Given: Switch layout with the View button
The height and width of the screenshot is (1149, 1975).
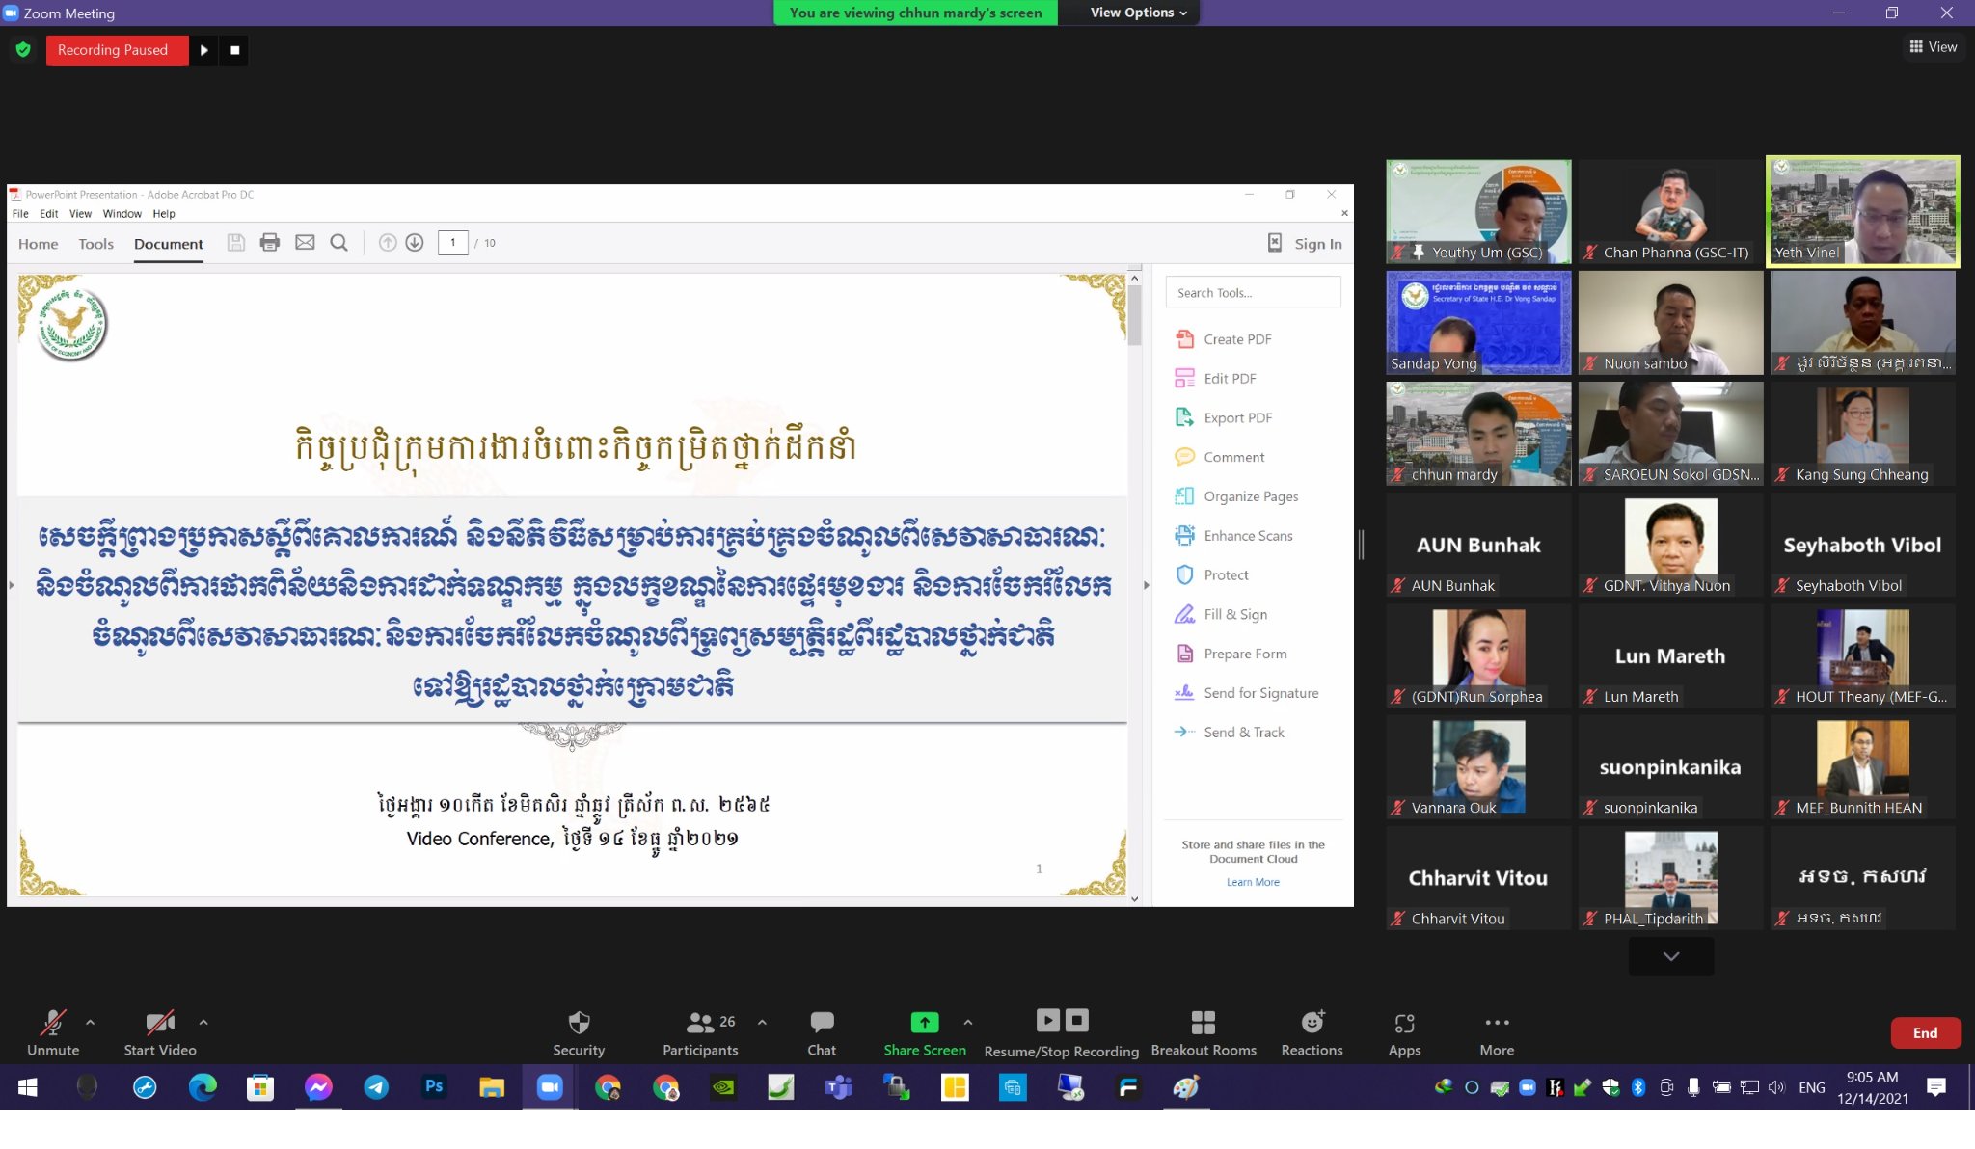Looking at the screenshot, I should pos(1933,46).
